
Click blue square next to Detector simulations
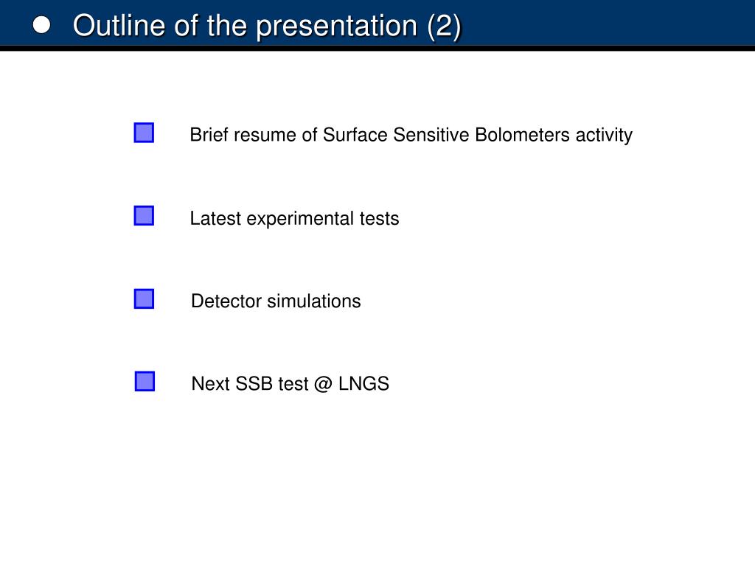(144, 299)
